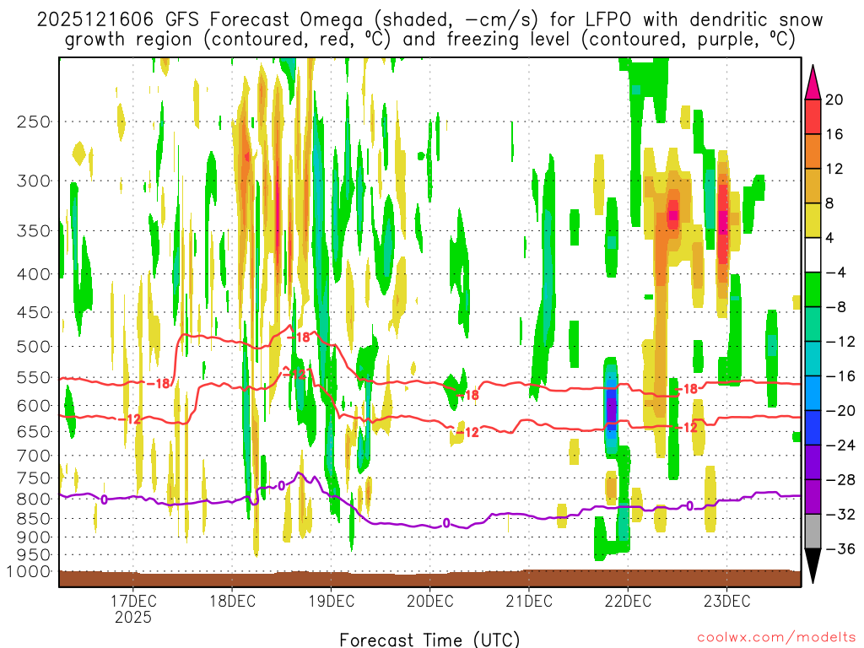
Task: Click the 22DEC date label on the time axis
Action: tap(628, 601)
